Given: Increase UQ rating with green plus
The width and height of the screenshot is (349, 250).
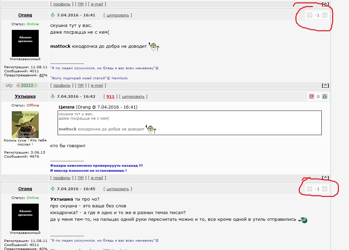Looking at the screenshot, I should [x=35, y=85].
